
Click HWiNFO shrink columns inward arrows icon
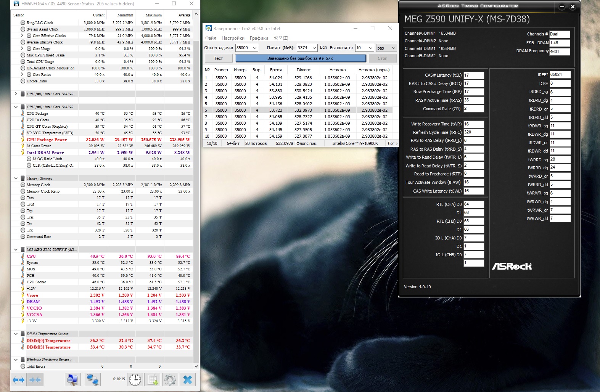pos(35,380)
